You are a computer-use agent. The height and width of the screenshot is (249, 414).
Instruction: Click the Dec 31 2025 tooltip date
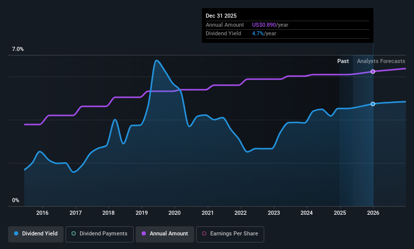221,16
